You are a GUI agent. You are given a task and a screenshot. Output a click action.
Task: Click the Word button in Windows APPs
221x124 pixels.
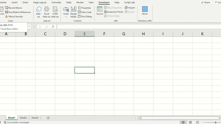click(145, 11)
